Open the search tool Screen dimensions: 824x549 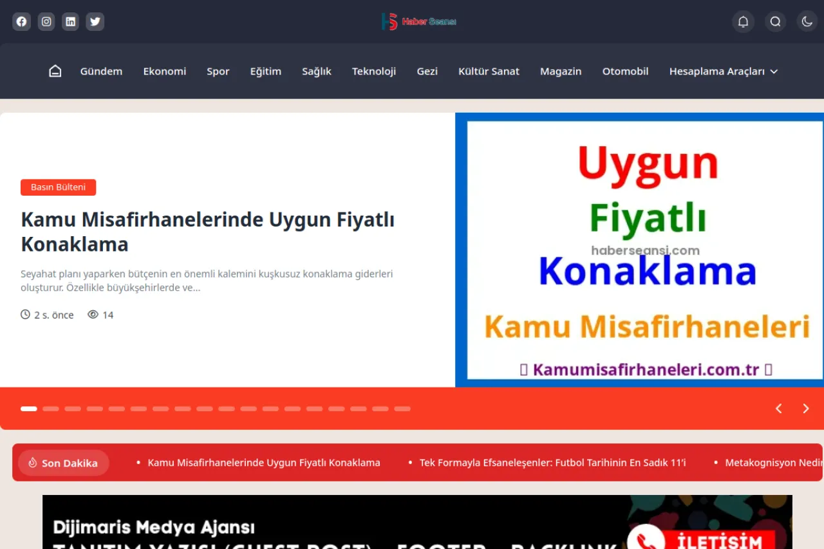(x=775, y=21)
